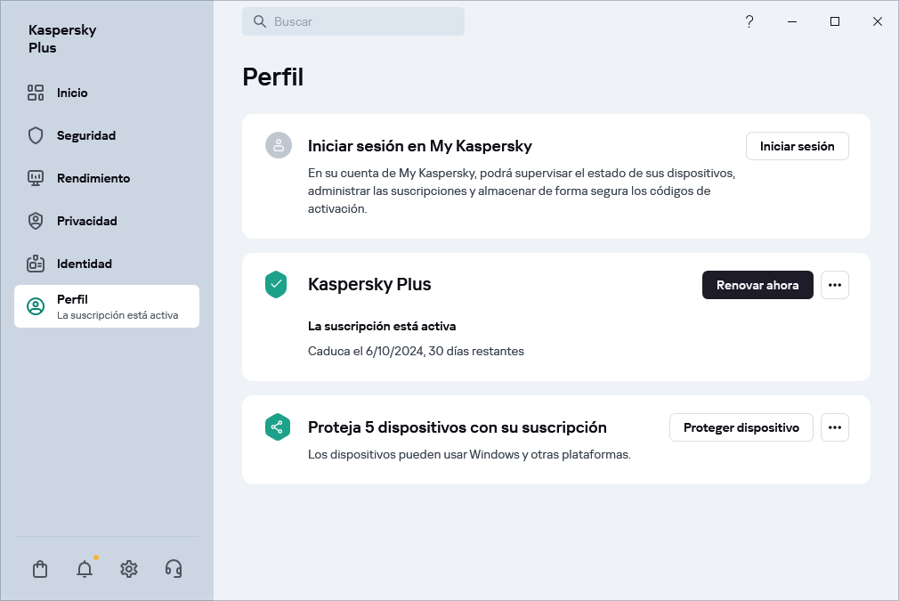899x601 pixels.
Task: Click the search magnifier icon
Action: [260, 21]
